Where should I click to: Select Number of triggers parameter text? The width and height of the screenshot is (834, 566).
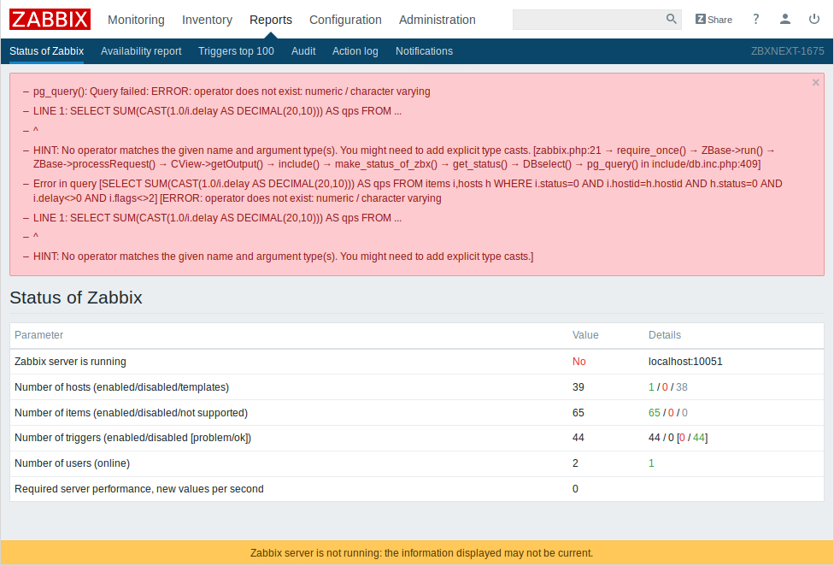(133, 438)
